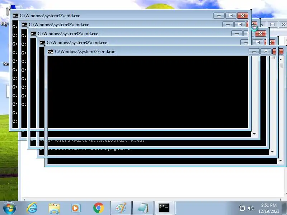
Task: Launch Google Chrome from the taskbar
Action: (x=98, y=208)
